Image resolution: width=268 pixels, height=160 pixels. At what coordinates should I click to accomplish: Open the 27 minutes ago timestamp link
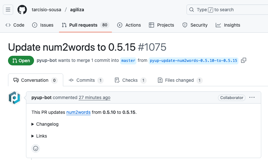94,97
